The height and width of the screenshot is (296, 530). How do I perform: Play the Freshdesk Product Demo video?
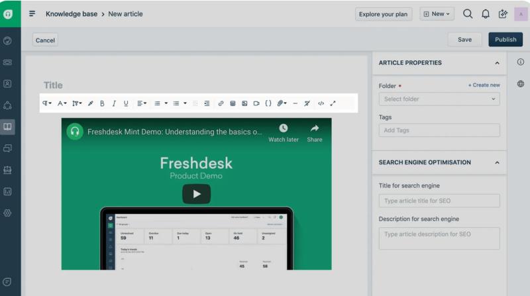coord(196,194)
